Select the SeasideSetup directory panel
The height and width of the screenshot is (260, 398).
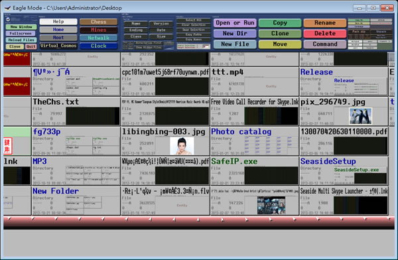point(344,171)
